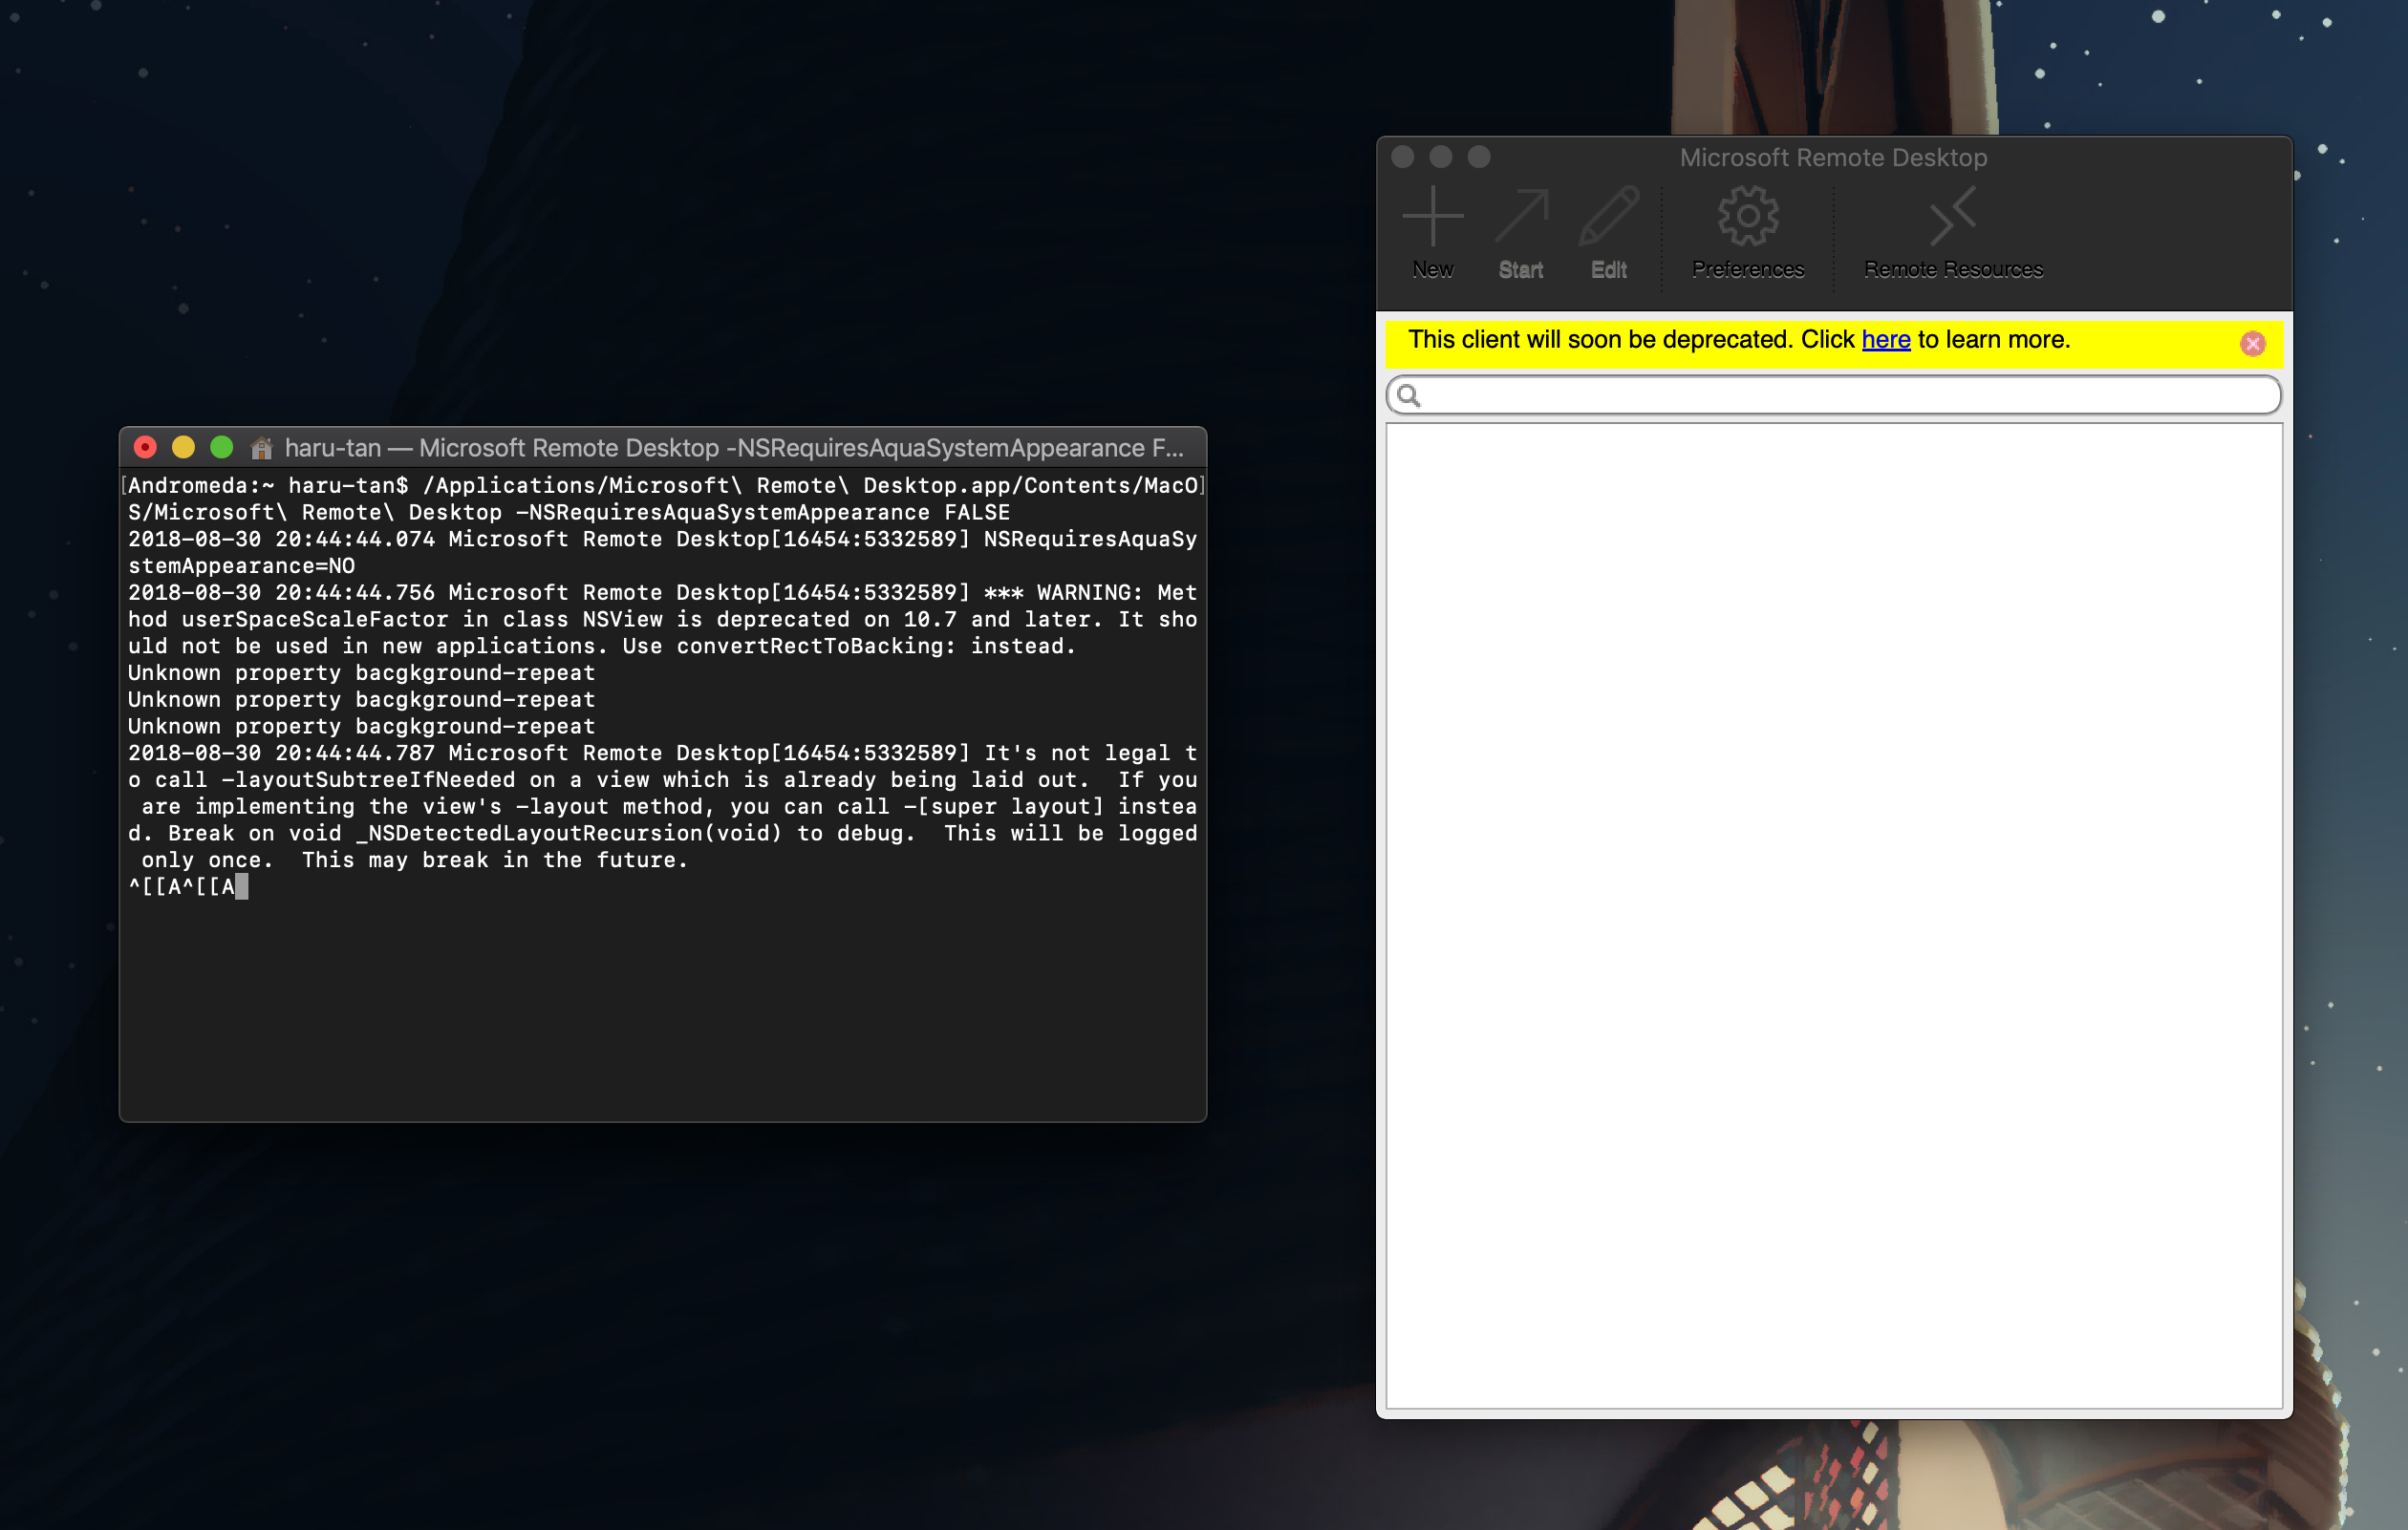Viewport: 2408px width, 1530px height.
Task: Click the Terminal window title text
Action: [733, 449]
